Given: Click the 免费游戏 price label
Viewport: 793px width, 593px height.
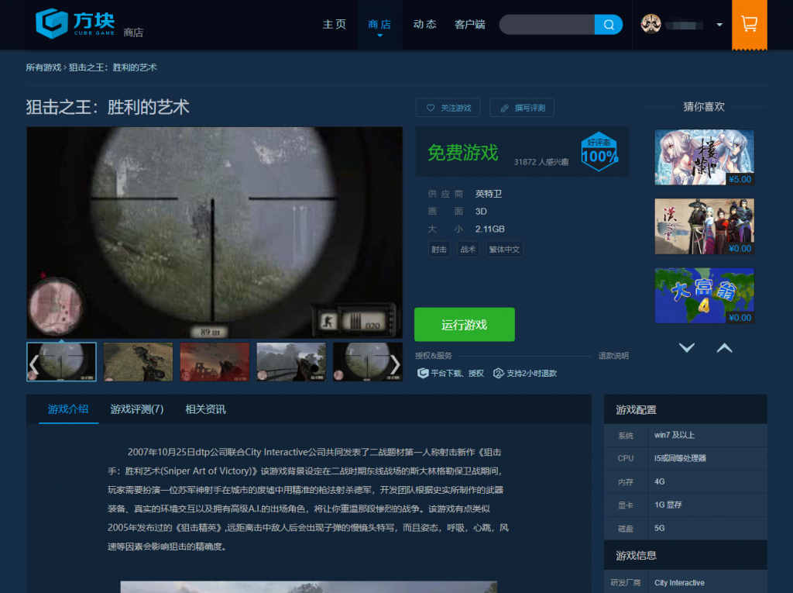Looking at the screenshot, I should 463,153.
